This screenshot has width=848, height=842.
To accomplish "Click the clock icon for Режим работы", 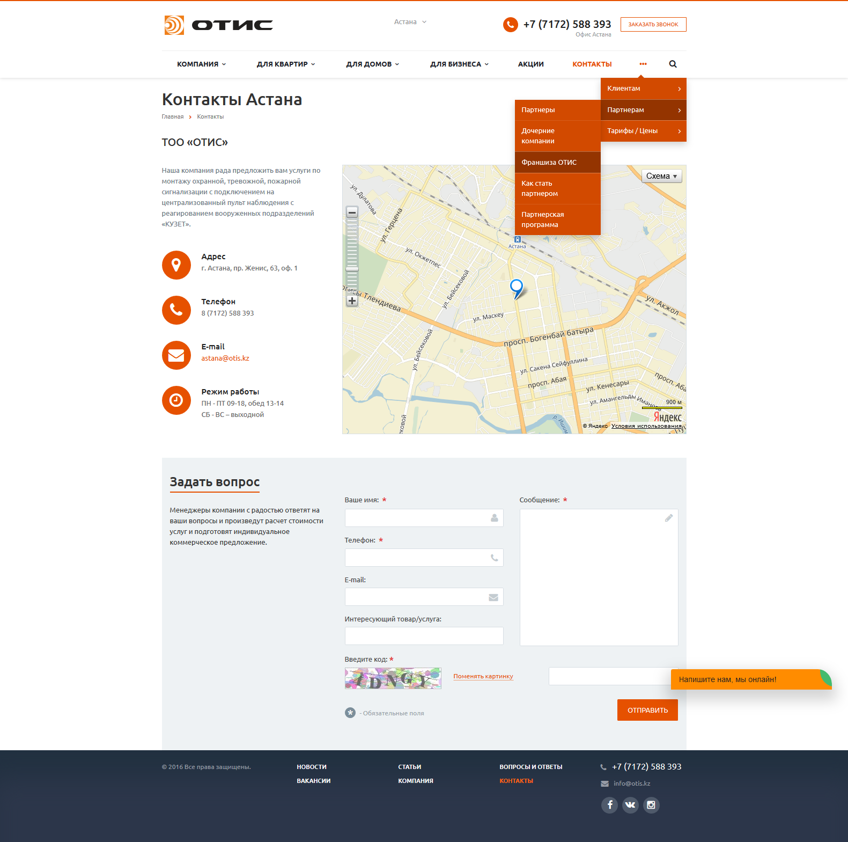I will pyautogui.click(x=176, y=400).
